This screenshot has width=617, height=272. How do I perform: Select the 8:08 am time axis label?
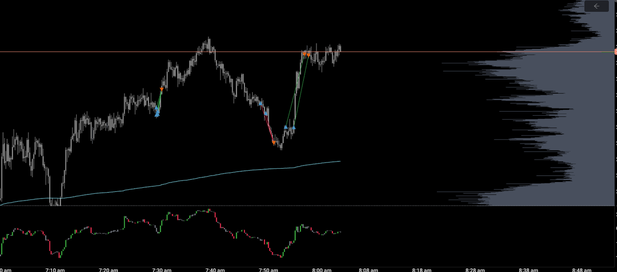(x=368, y=270)
